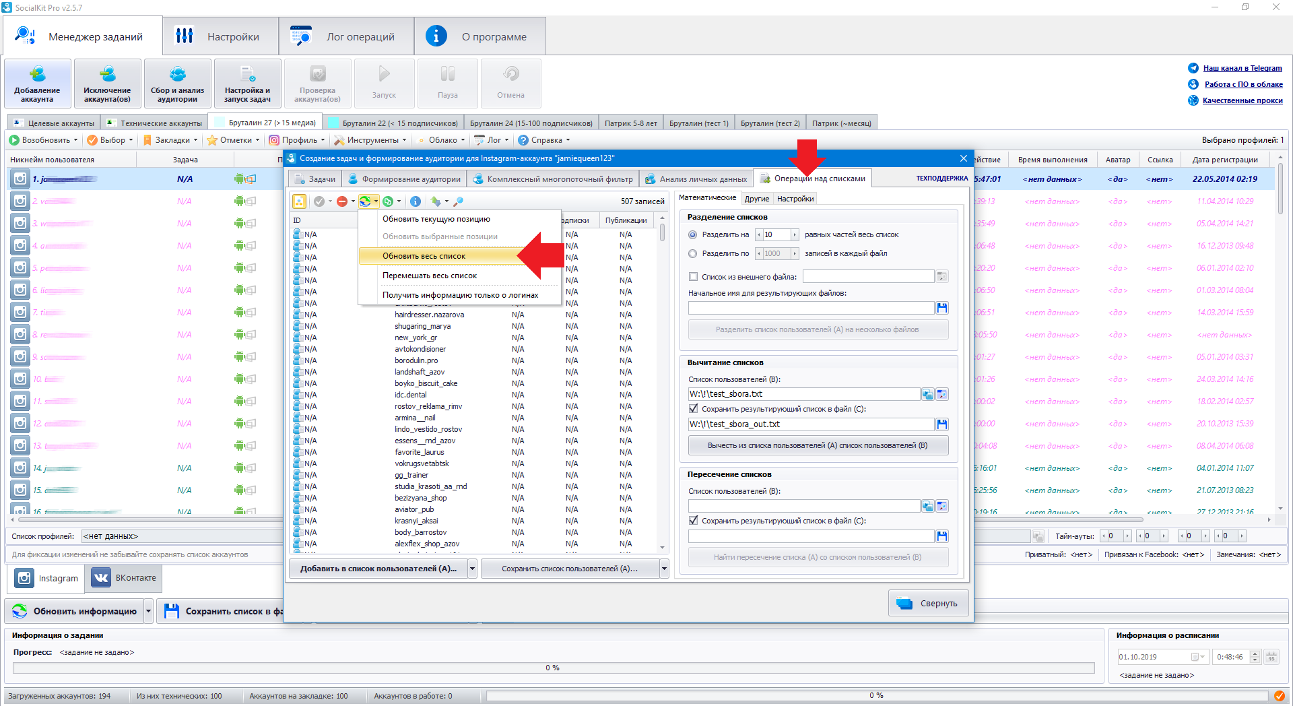Viewport: 1293px width, 706px height.
Task: Select radio Разделить по записей в каждый файл
Action: click(692, 253)
